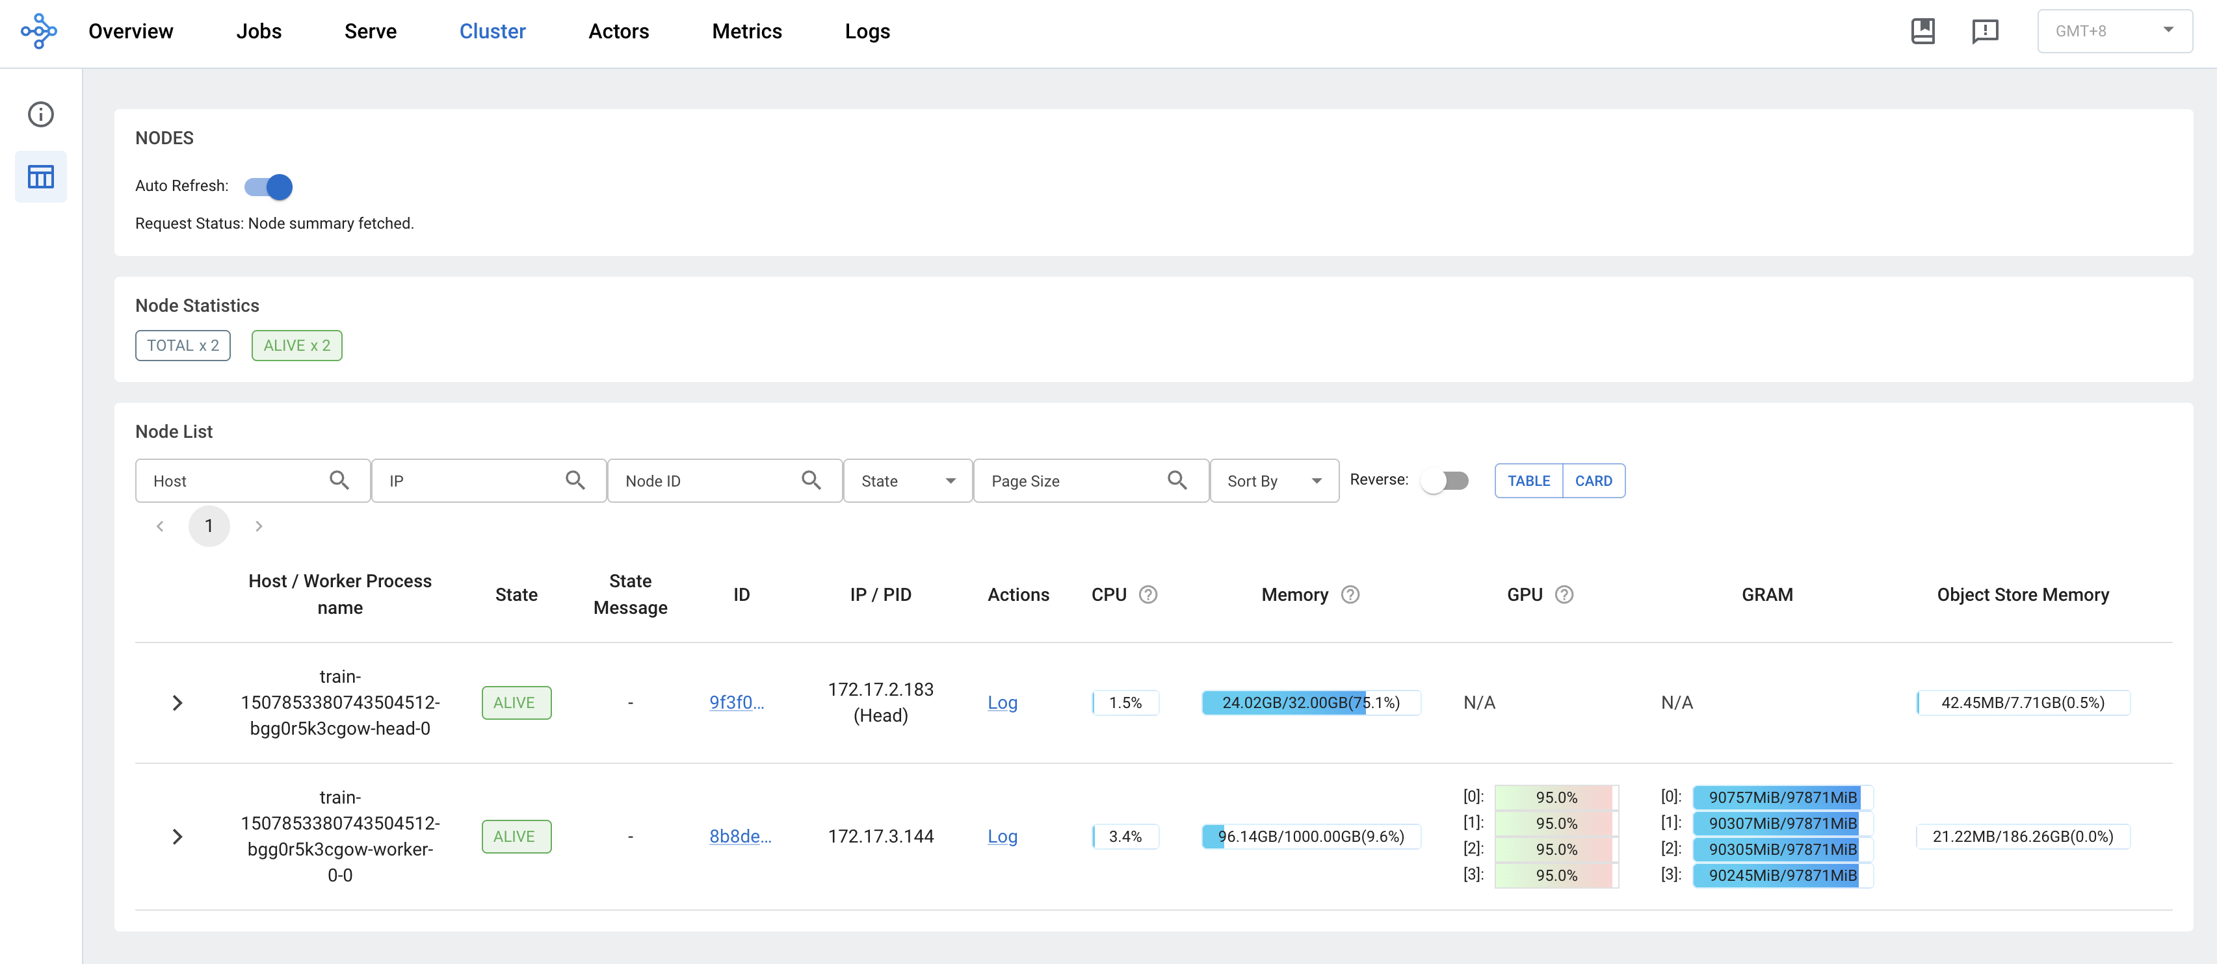Open the State filter dropdown

pos(907,481)
